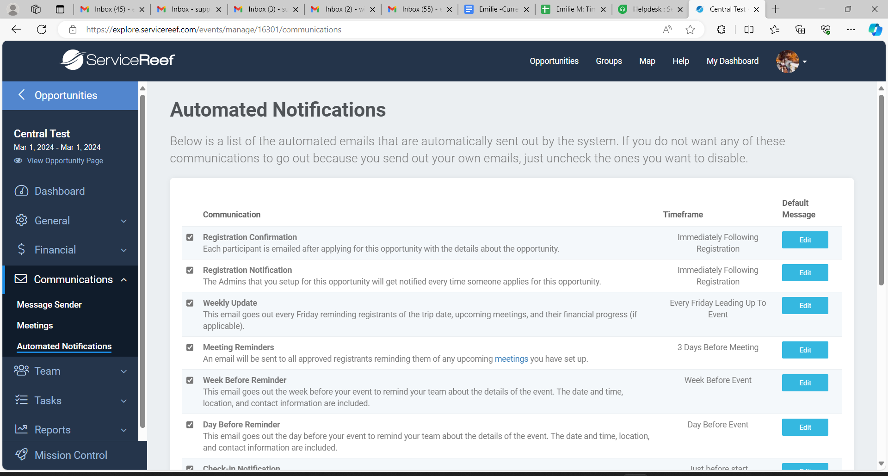The width and height of the screenshot is (888, 476).
Task: Collapse the Communications menu chevron
Action: (x=124, y=280)
